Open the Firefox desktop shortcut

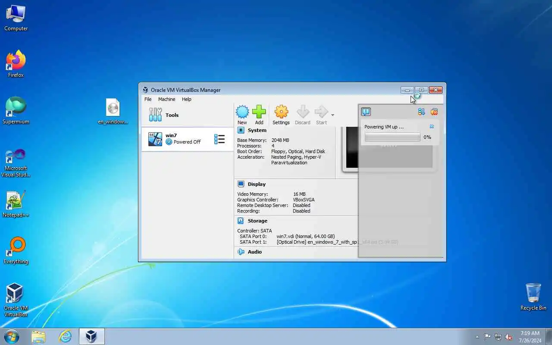tap(16, 64)
